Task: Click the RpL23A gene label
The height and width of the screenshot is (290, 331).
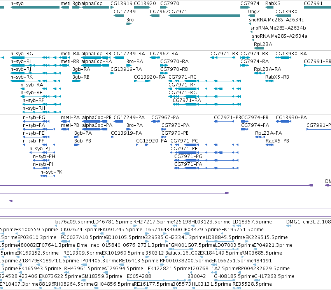Action: pos(263,44)
